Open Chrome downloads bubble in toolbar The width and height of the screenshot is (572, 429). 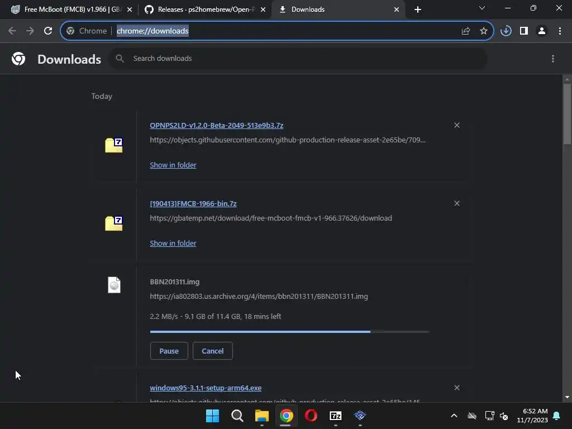pyautogui.click(x=506, y=31)
